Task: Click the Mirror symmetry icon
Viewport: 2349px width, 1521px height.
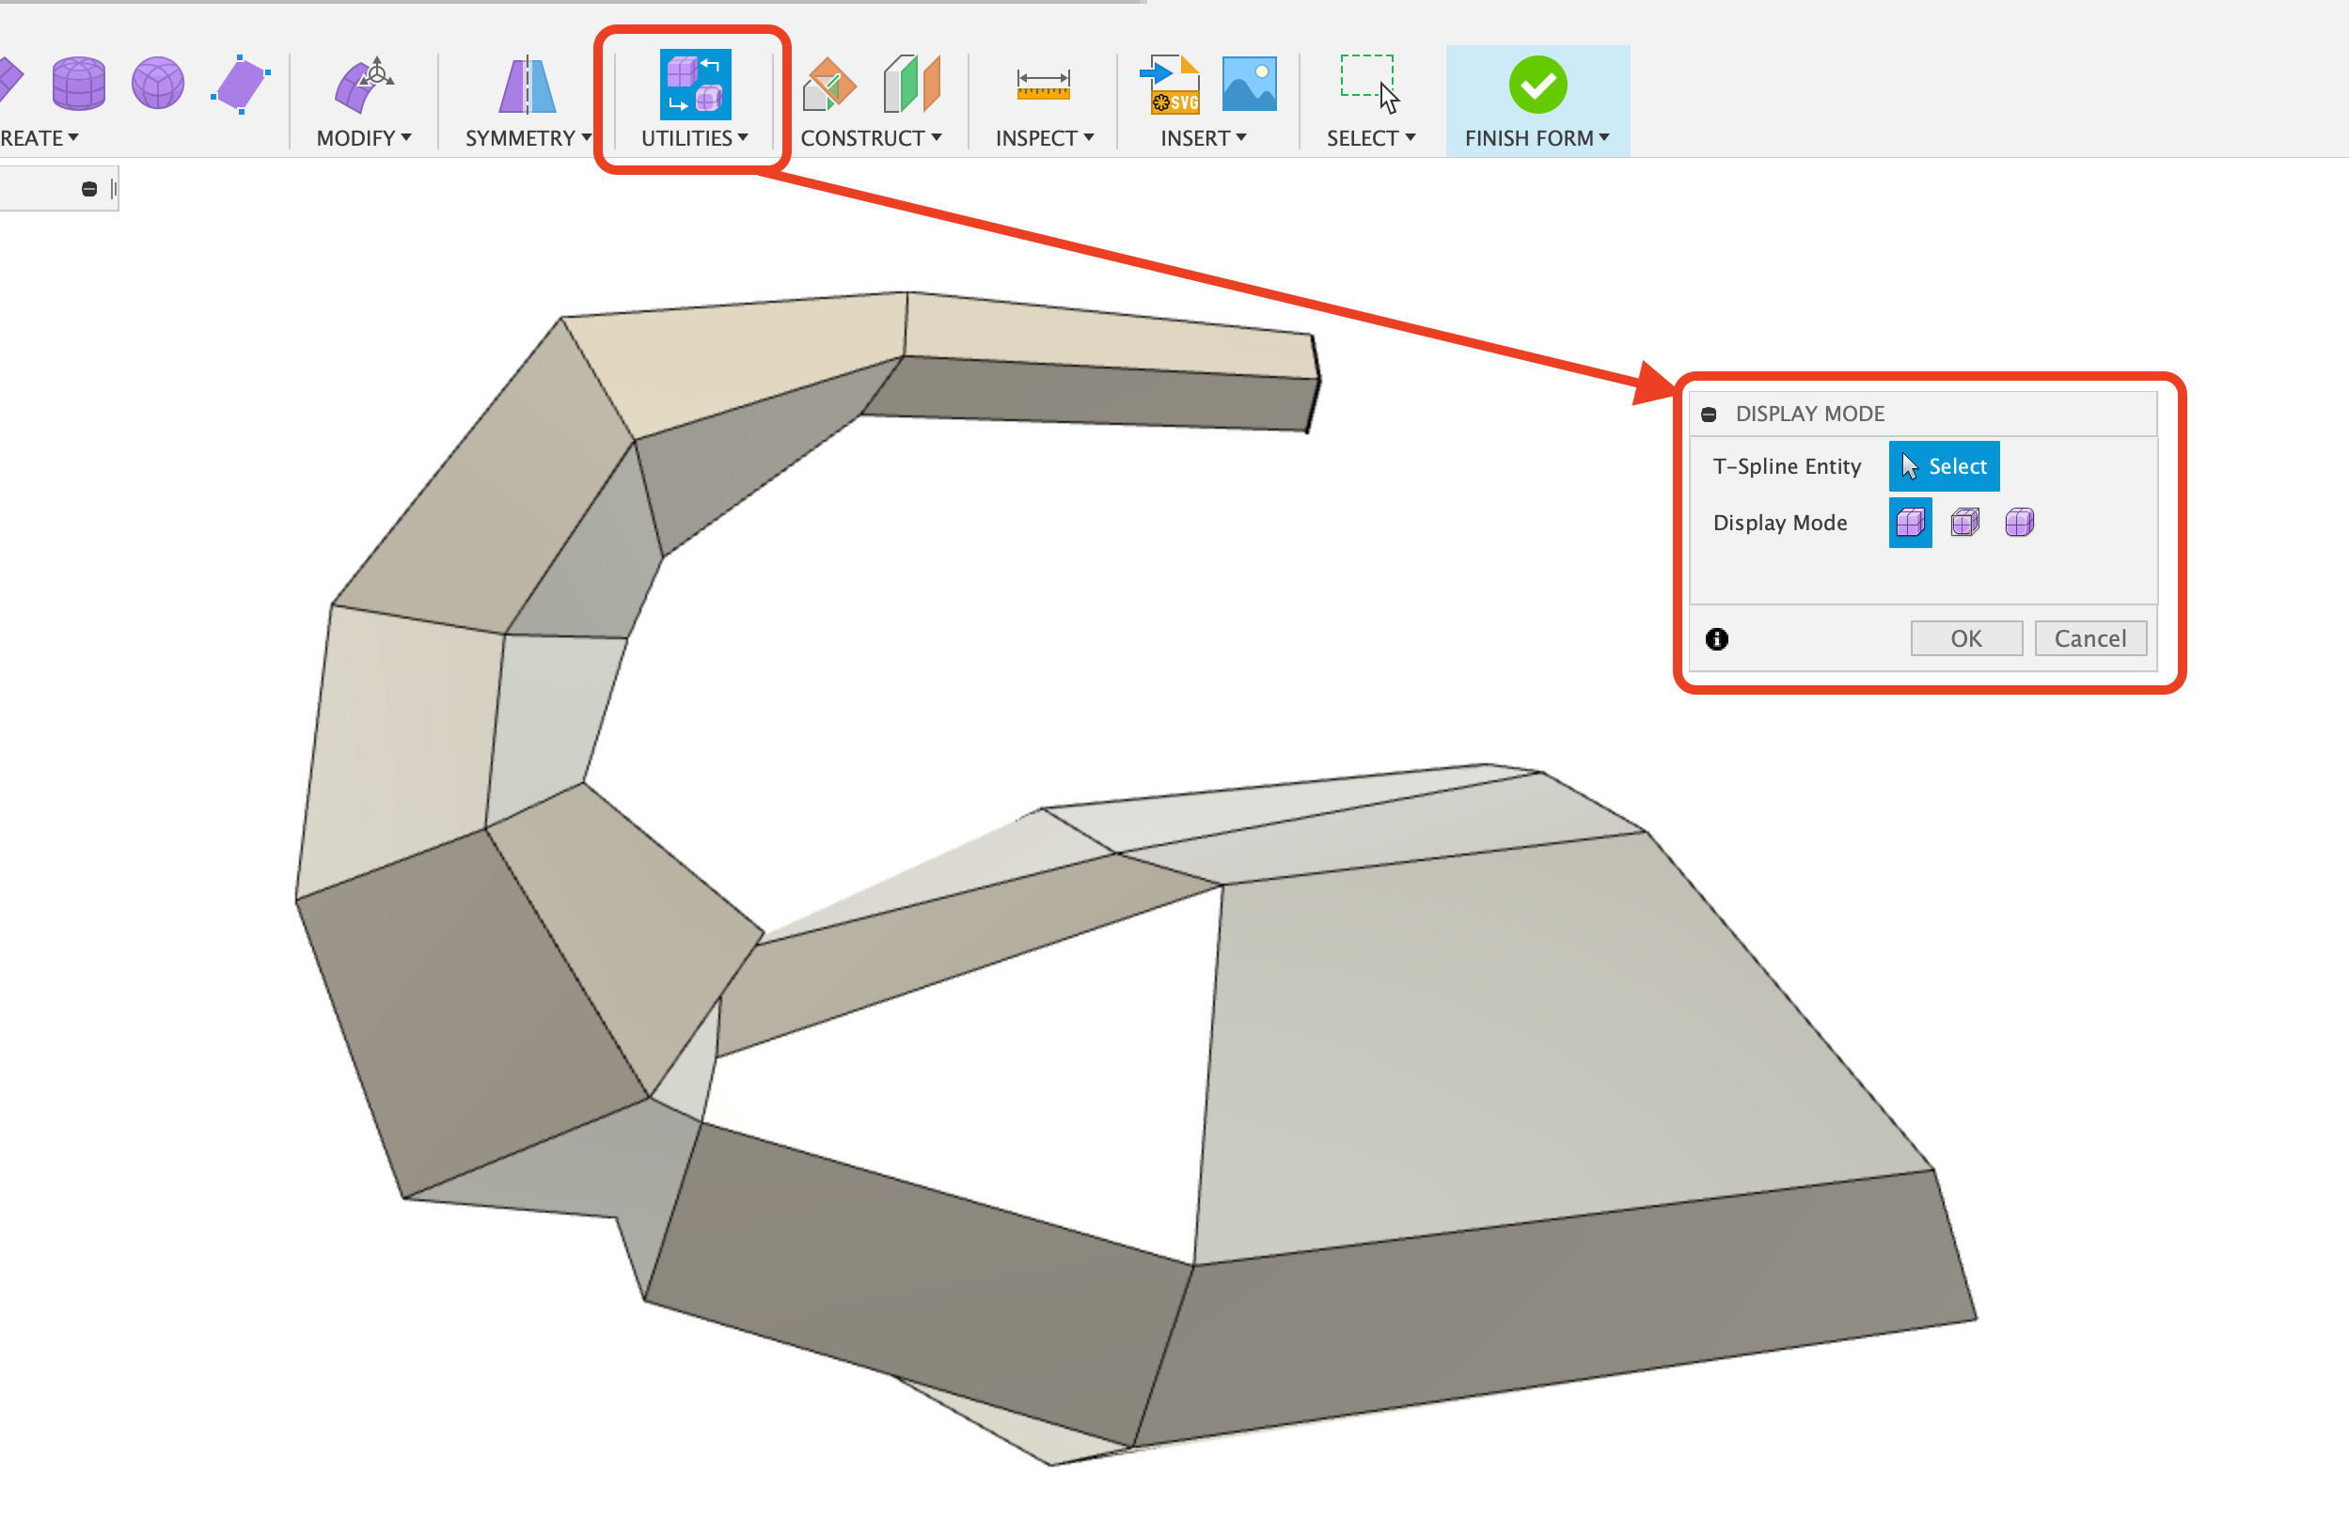Action: 527,85
